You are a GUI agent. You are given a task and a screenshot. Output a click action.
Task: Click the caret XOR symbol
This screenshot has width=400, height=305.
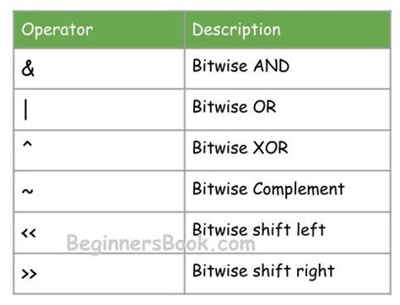click(27, 145)
